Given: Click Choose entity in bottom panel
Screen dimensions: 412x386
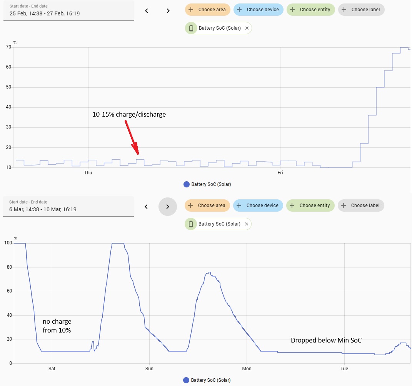Looking at the screenshot, I should (310, 206).
